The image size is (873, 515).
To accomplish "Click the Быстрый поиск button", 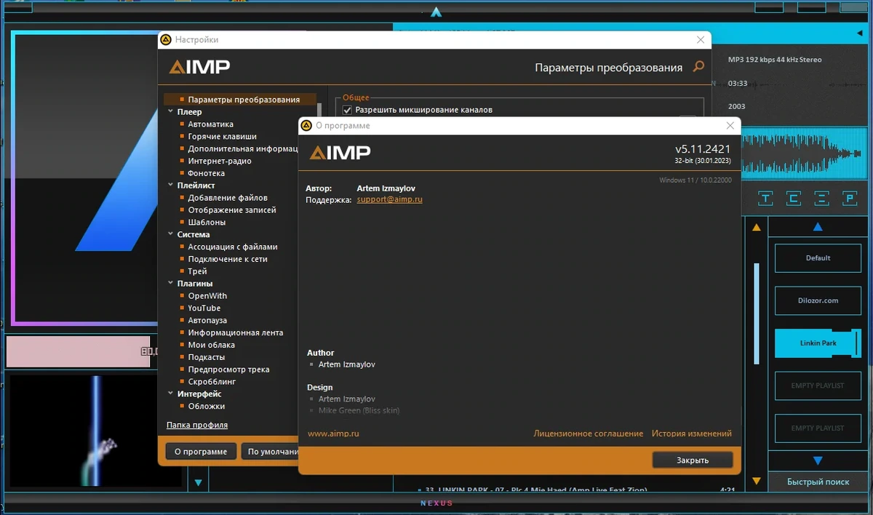I will coord(818,482).
